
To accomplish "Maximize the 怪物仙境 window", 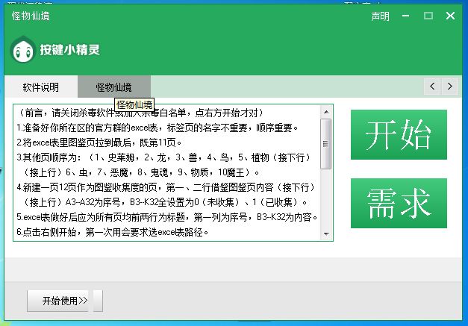I will [428, 16].
